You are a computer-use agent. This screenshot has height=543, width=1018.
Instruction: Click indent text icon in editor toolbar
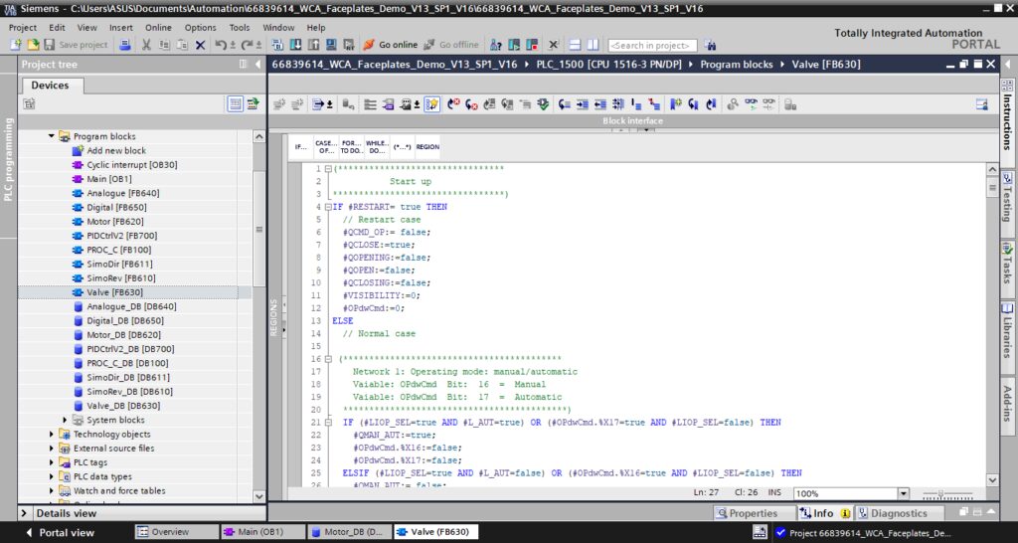[581, 103]
